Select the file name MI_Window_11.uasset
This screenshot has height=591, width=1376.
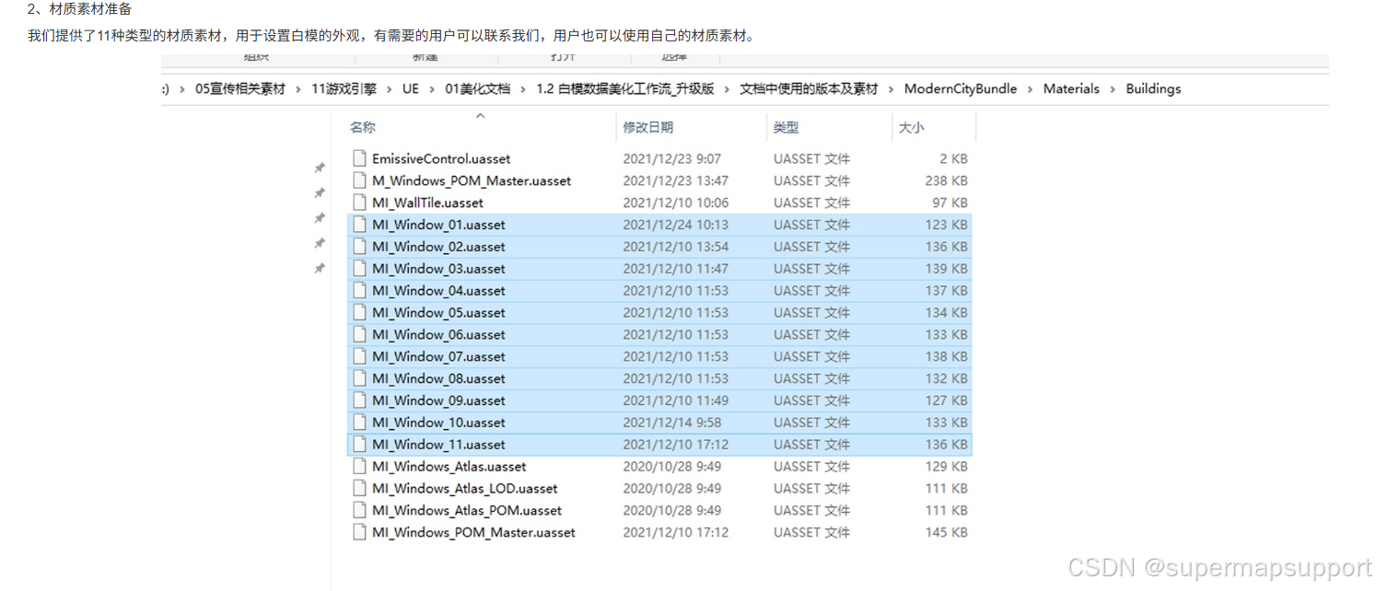438,445
